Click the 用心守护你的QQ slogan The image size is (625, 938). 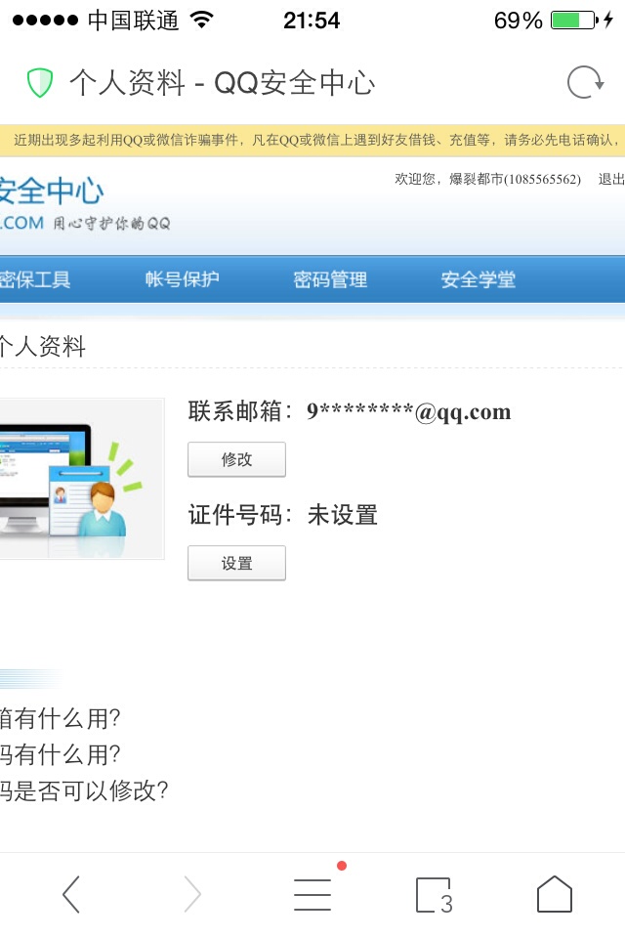[x=112, y=223]
